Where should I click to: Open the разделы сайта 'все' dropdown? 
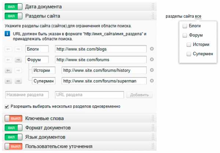point(198,16)
